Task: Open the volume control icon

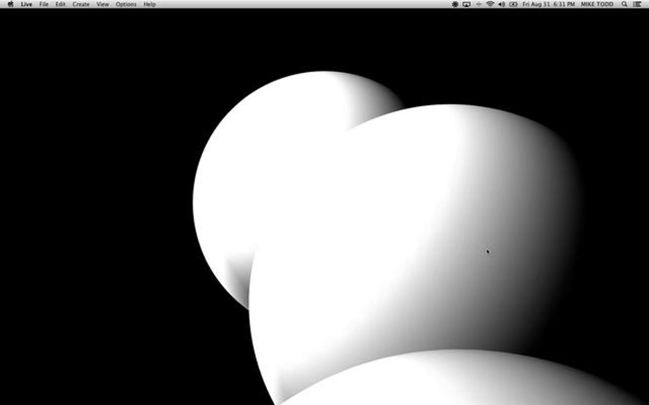Action: tap(502, 4)
